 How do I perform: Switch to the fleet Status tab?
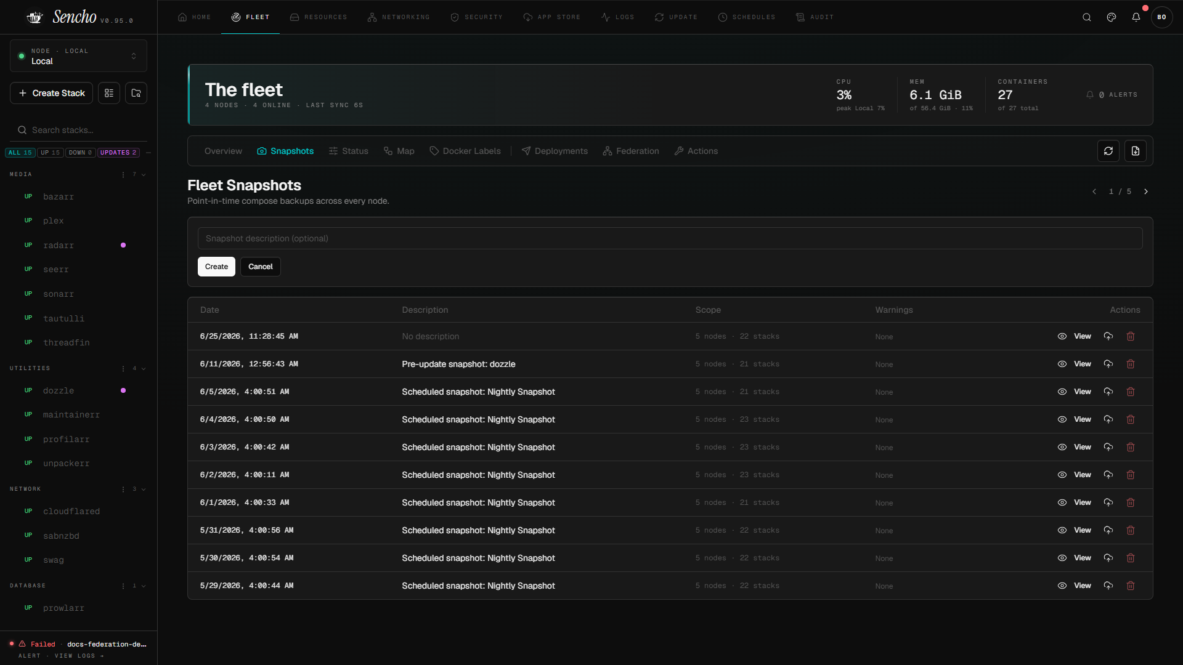(349, 151)
